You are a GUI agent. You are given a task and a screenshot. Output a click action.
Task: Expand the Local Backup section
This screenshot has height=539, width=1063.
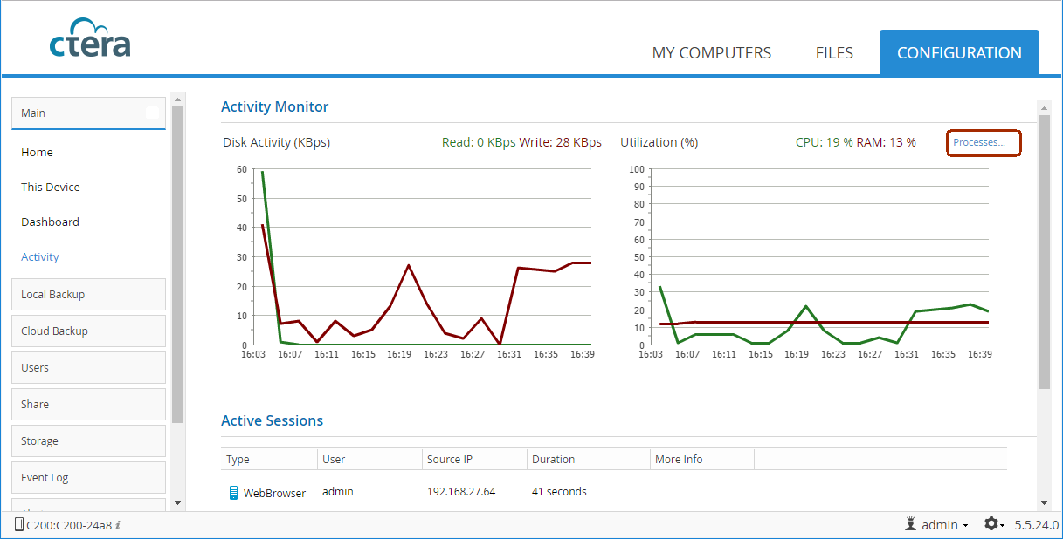click(88, 295)
